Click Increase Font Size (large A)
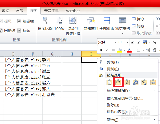Viewport: 160px width, 124px height. coord(132,42)
